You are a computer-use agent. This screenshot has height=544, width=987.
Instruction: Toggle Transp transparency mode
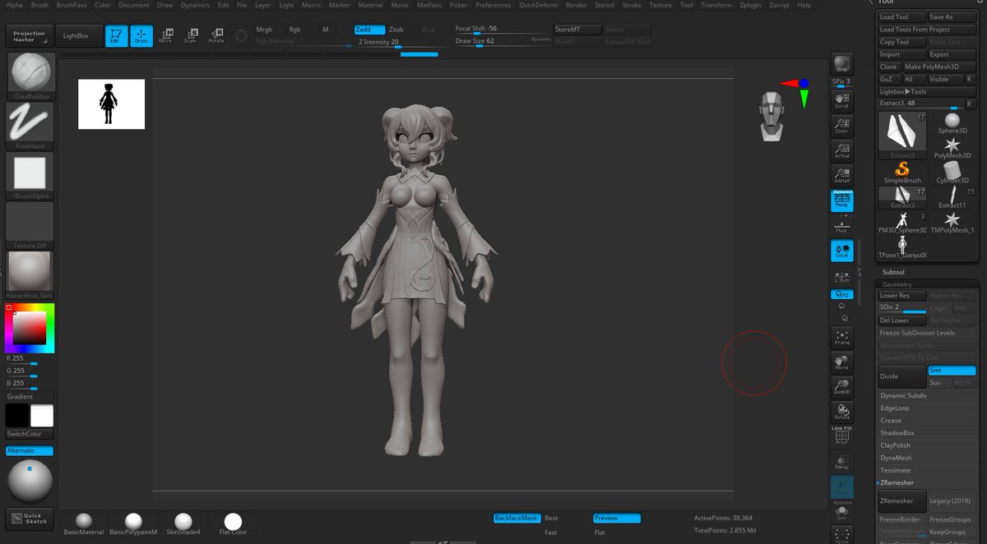[841, 462]
